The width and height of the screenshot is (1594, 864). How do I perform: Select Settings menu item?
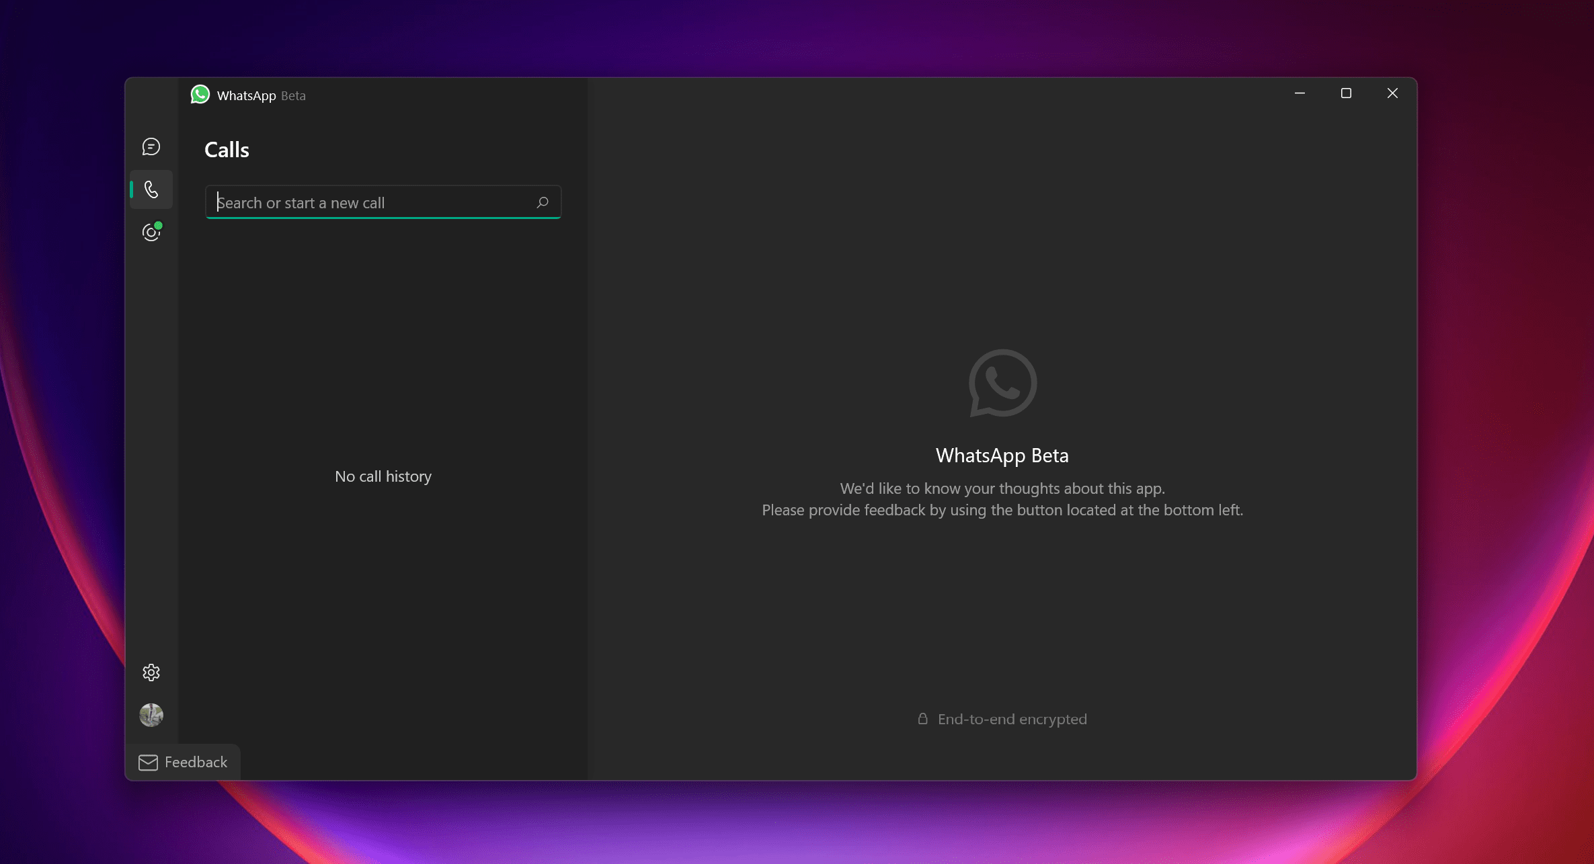coord(151,671)
